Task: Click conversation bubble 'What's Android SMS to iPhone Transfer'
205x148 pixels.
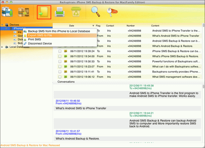Action: pos(81,108)
